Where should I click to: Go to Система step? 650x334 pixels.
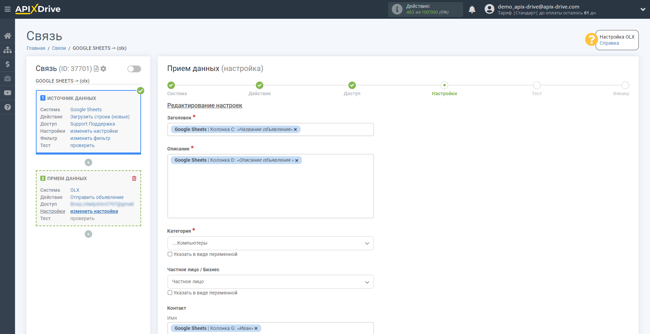[x=171, y=85]
